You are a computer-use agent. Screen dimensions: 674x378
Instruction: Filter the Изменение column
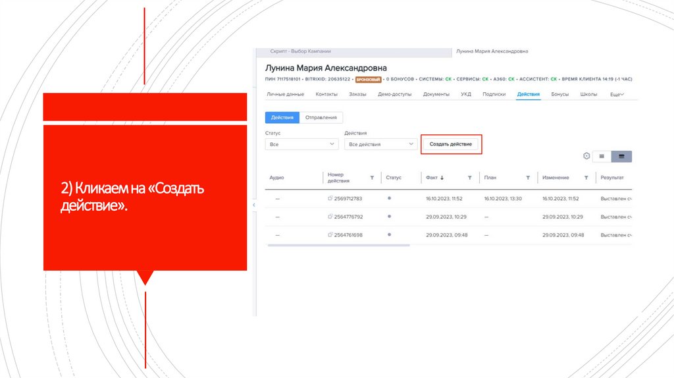(x=586, y=178)
